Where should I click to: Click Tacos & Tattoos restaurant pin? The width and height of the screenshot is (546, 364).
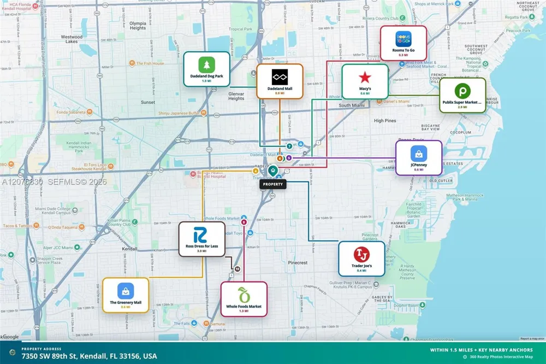click(36, 226)
